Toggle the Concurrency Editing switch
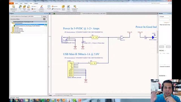This screenshot has width=181, height=102. (x=45, y=19)
